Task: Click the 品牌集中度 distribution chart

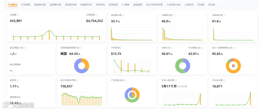Action: pos(182,34)
